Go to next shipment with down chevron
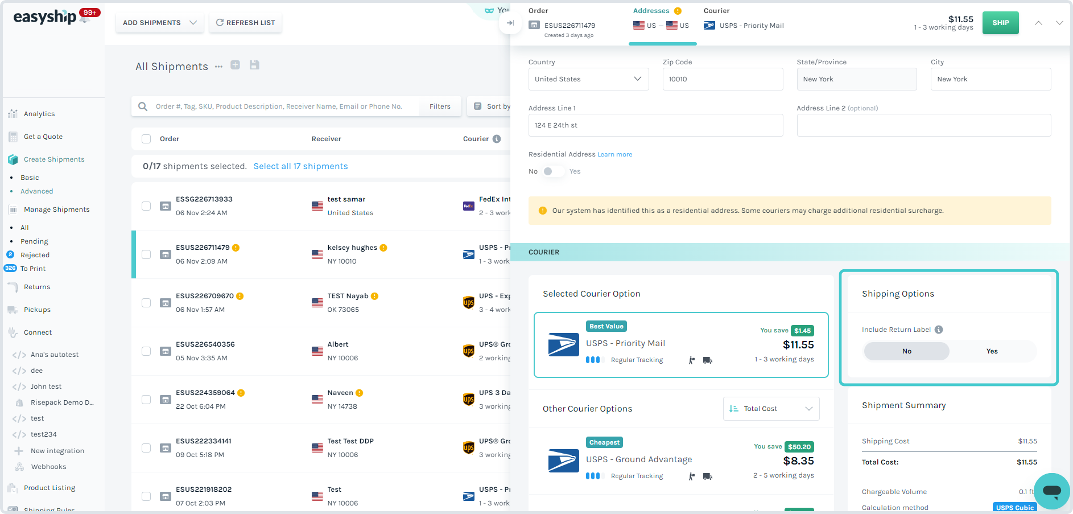1073x514 pixels. tap(1059, 23)
